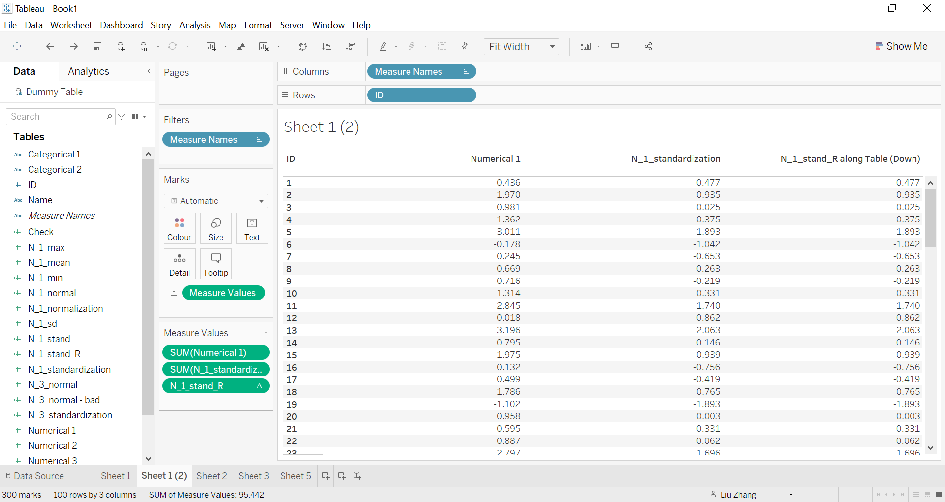The height and width of the screenshot is (502, 945).
Task: Click the Tooltip card in Marks
Action: 216,264
